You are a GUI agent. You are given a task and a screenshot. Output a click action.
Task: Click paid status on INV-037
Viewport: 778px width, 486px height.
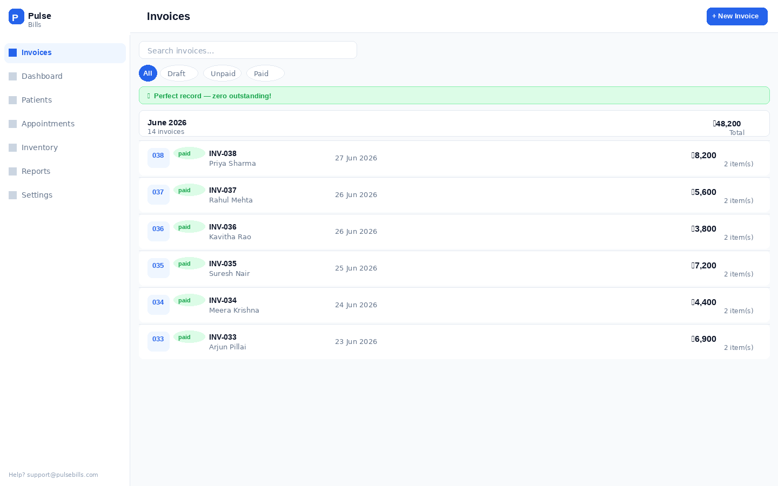click(x=189, y=190)
